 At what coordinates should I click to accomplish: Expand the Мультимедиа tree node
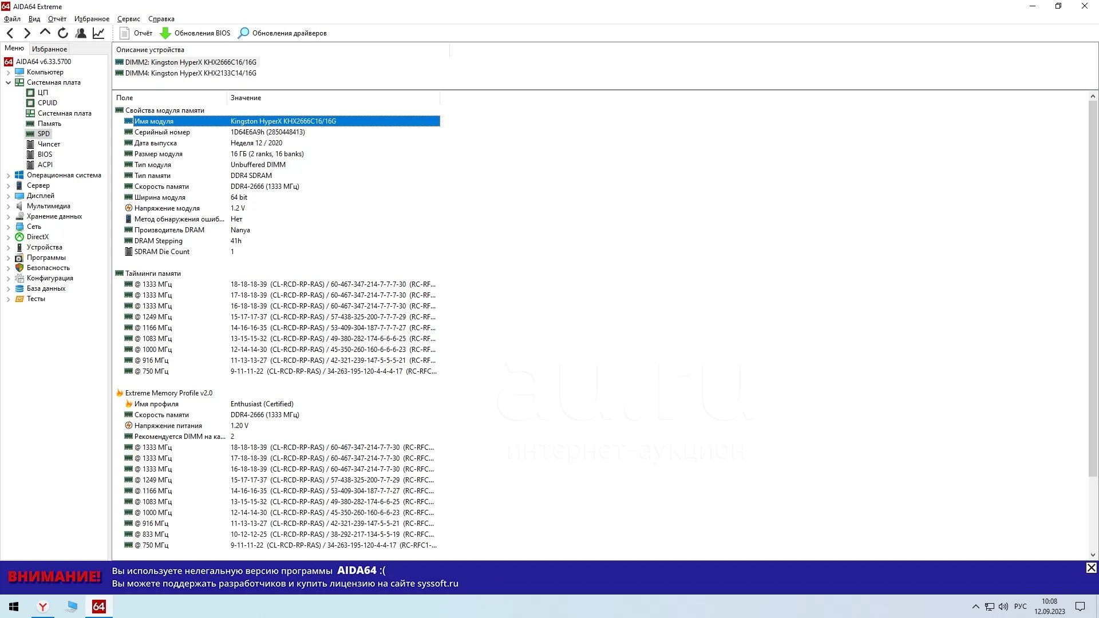8,206
